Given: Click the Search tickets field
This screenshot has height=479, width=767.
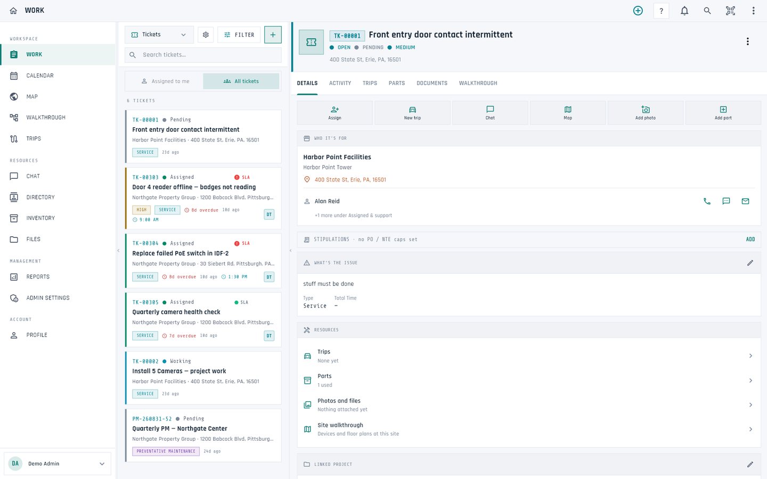Looking at the screenshot, I should point(203,55).
